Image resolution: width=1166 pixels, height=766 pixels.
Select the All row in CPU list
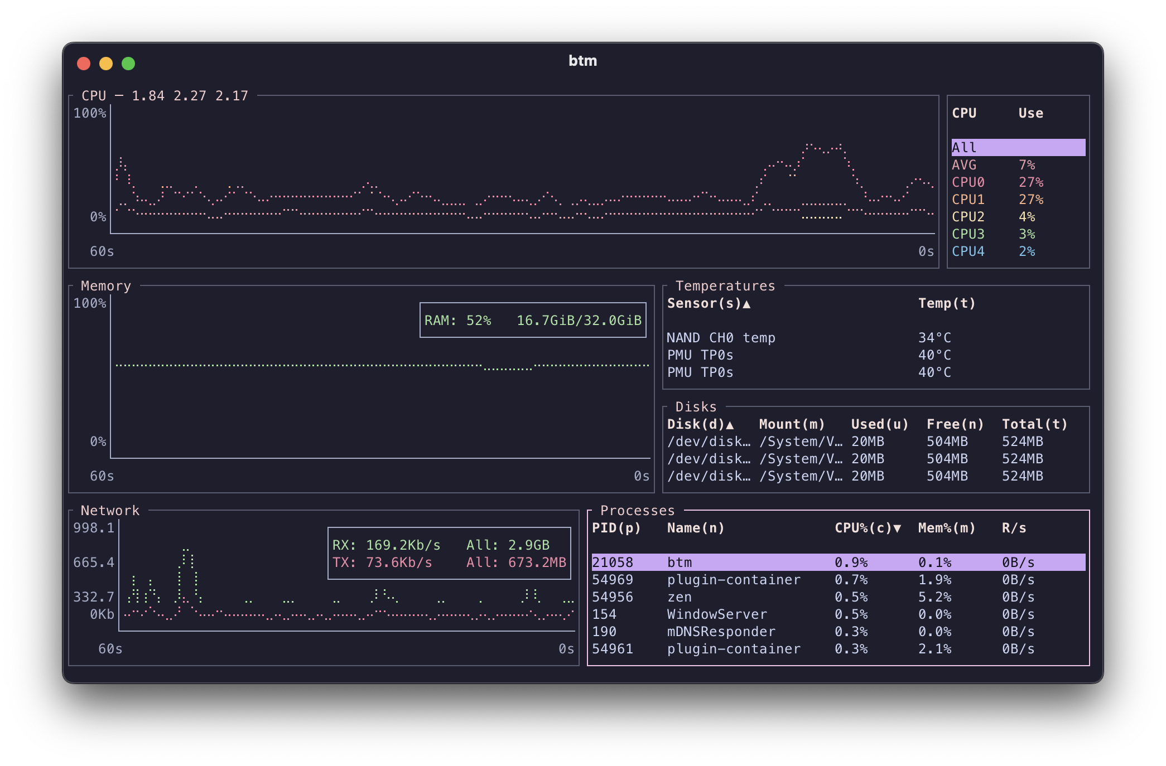point(1018,148)
